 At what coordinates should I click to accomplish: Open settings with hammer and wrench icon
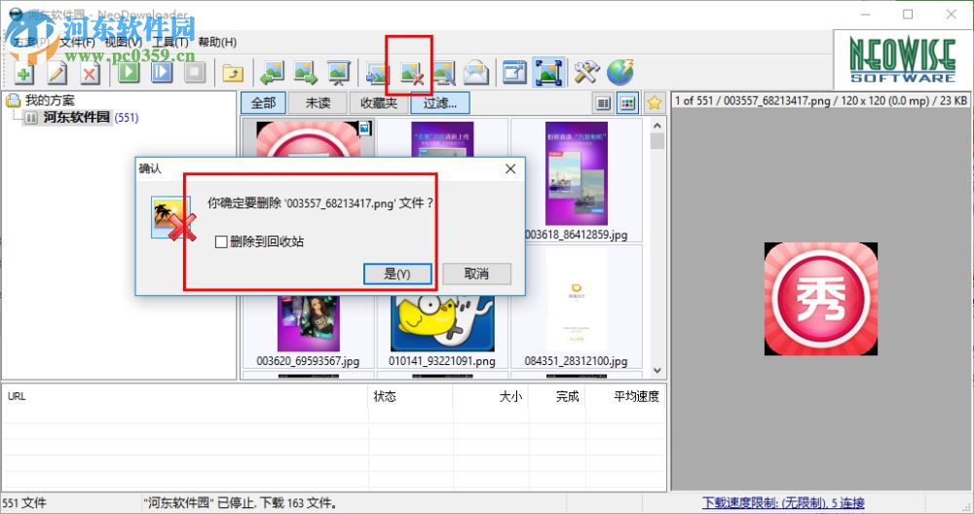pos(586,73)
